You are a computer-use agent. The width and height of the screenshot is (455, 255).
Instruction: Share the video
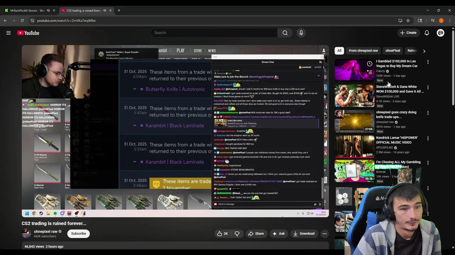click(x=256, y=234)
